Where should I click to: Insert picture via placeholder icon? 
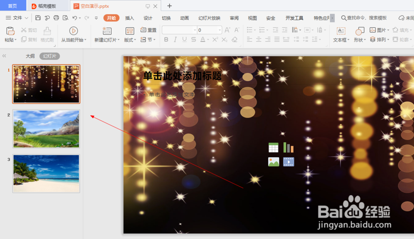pyautogui.click(x=274, y=162)
